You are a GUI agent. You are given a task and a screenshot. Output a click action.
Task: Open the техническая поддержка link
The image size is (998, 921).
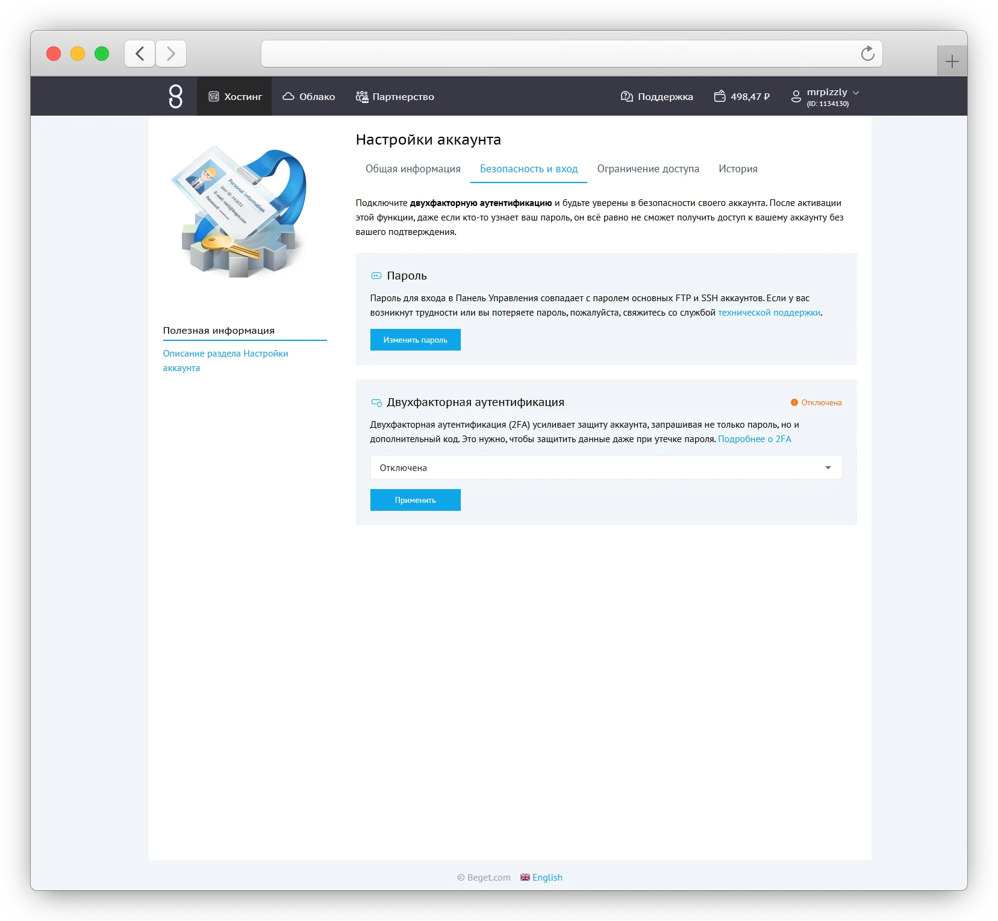coord(769,313)
